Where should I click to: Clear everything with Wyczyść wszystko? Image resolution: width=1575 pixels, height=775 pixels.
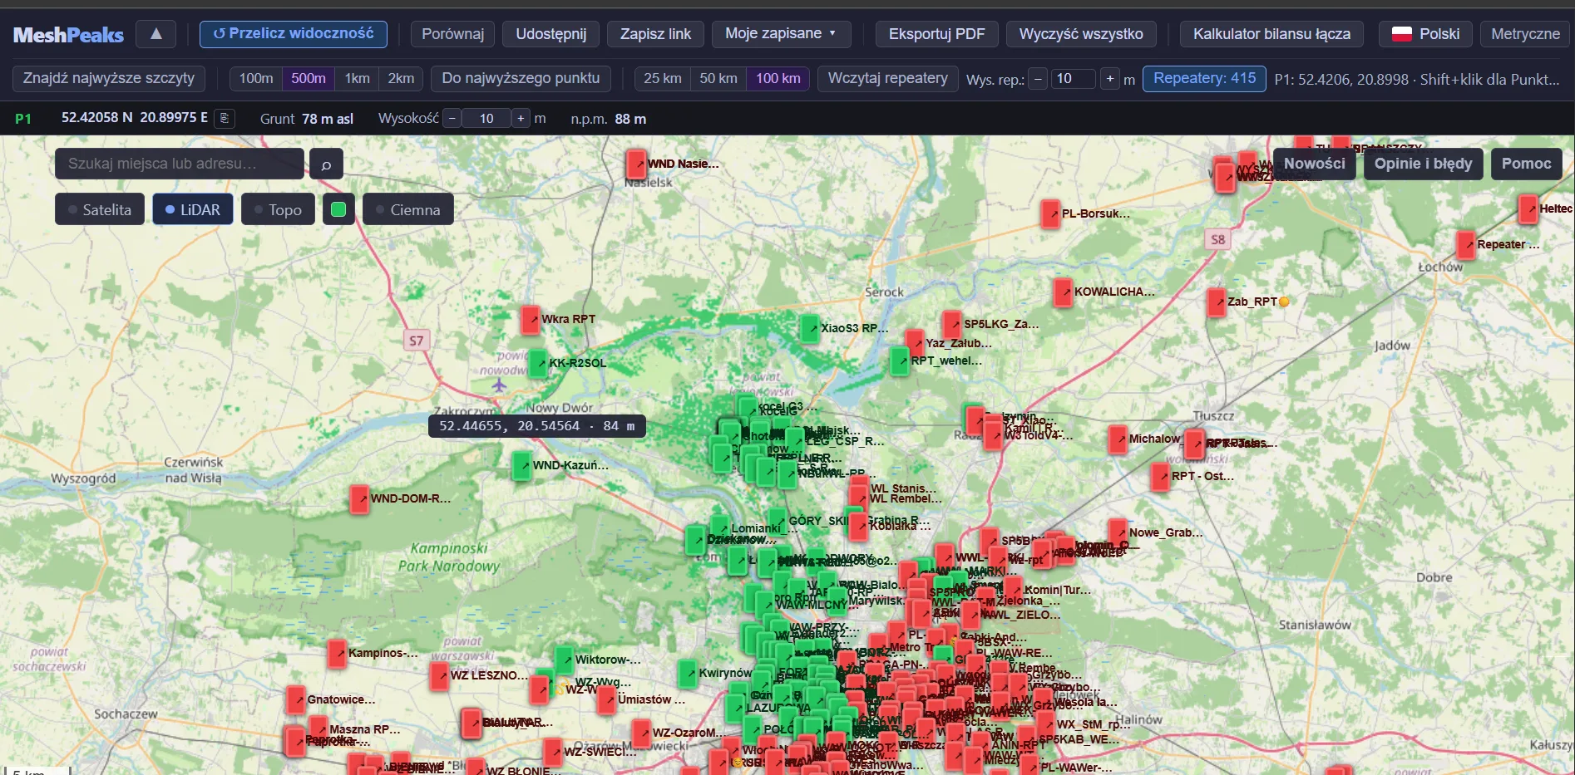click(1081, 34)
